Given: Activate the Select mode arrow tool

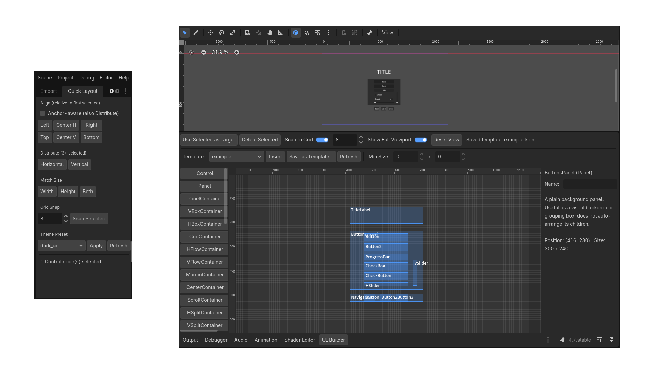Looking at the screenshot, I should (x=185, y=33).
